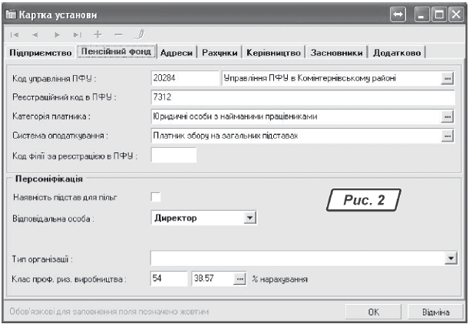469x324 pixels.
Task: Open lookup for Система оподаткування field
Action: pyautogui.click(x=448, y=136)
